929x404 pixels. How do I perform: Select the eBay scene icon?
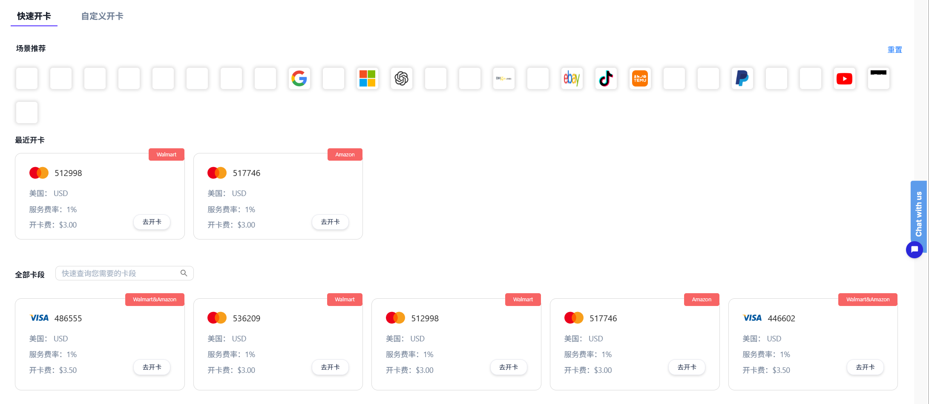(572, 78)
